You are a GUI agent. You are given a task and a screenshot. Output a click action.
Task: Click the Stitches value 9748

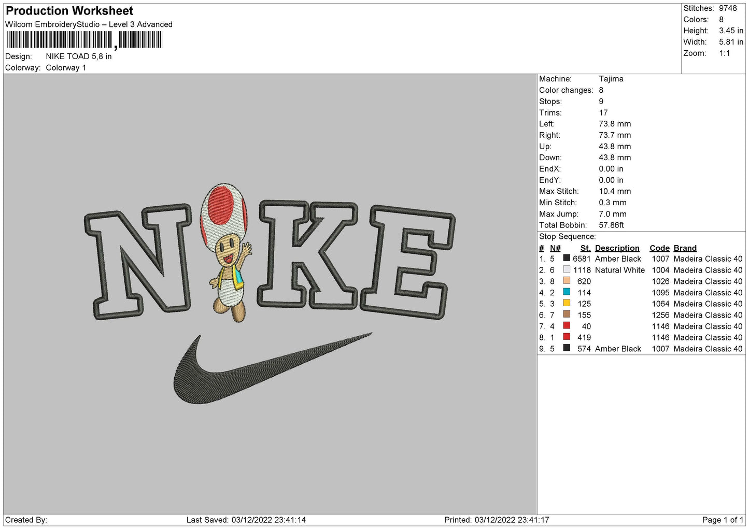click(728, 8)
